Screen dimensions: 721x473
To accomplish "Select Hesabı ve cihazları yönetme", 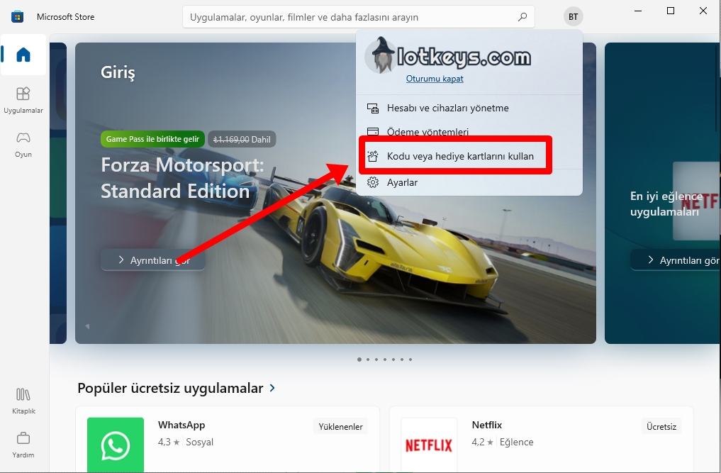I will click(x=469, y=108).
